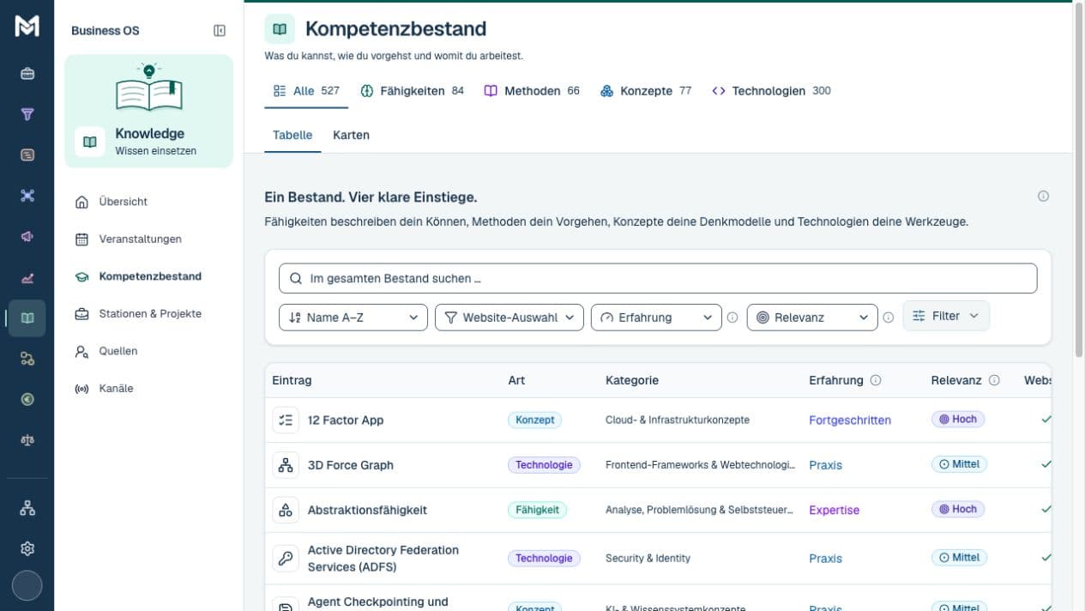Open the Website-Auswahl dropdown

(509, 318)
